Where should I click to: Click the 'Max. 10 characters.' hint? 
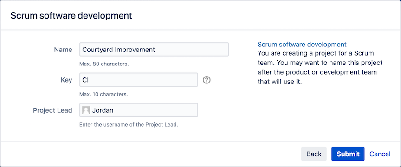(x=103, y=94)
